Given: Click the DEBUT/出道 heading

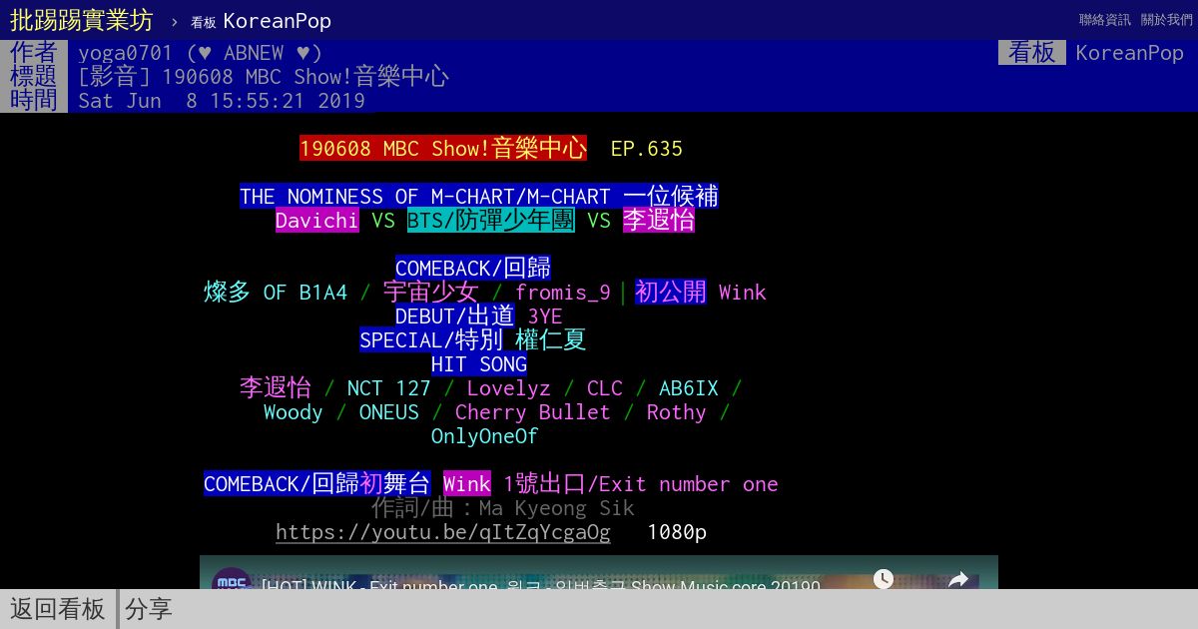Looking at the screenshot, I should [x=455, y=316].
